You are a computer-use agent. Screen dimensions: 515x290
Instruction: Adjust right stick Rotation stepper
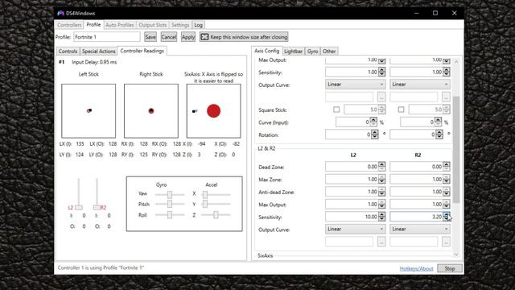click(439, 135)
